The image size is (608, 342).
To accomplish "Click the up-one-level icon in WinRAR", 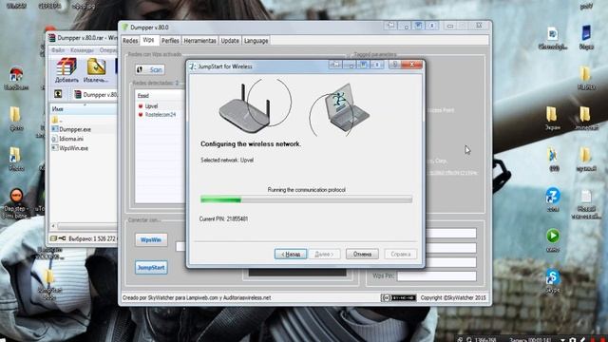I will tap(58, 94).
